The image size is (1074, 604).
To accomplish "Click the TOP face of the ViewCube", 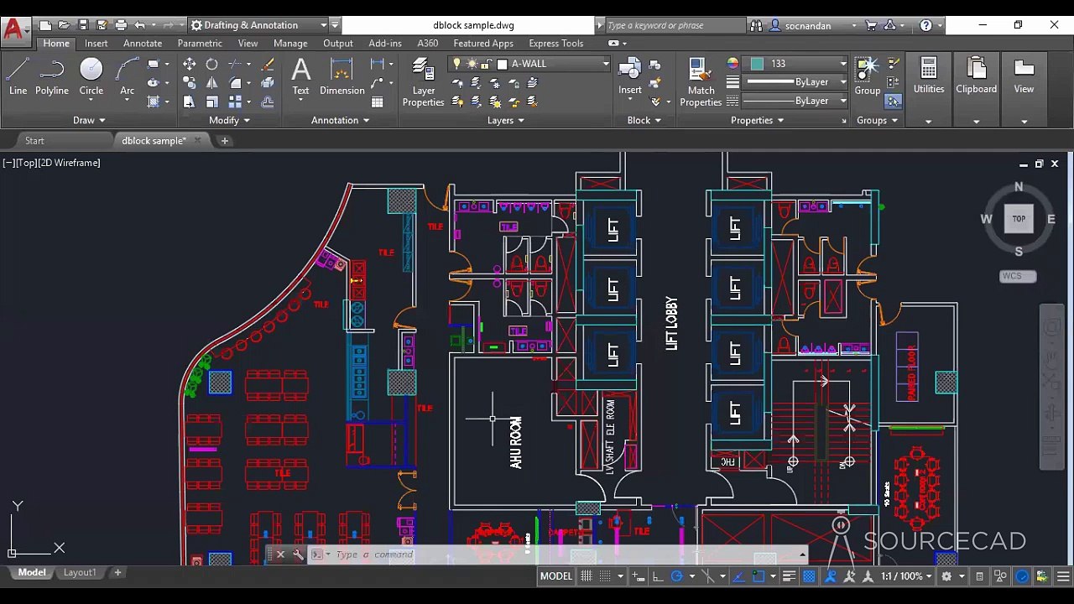I will point(1019,219).
